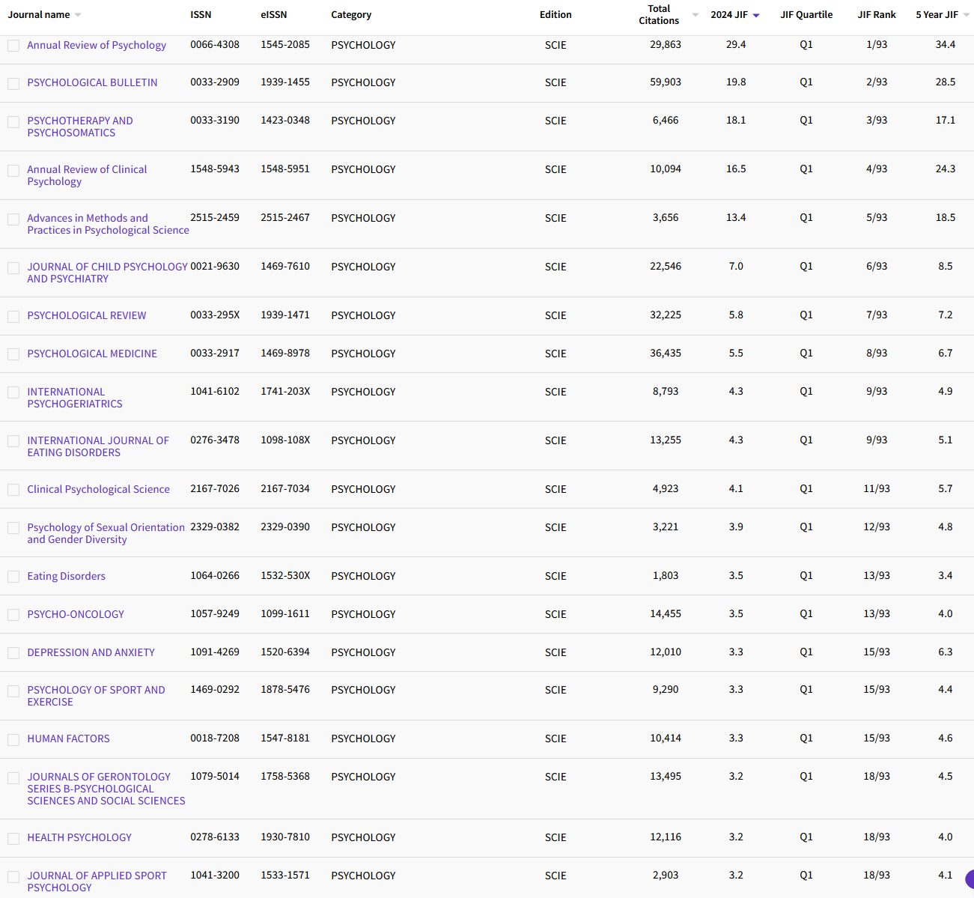Click the JIF Quartile column header
The image size is (974, 898).
tap(806, 15)
